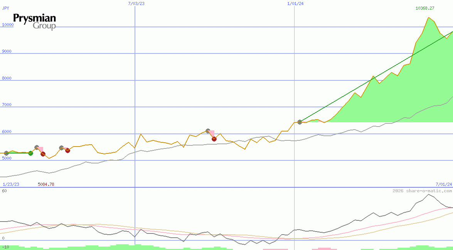
Task: Select the 7/03/23 date label
Action: coord(136,3)
